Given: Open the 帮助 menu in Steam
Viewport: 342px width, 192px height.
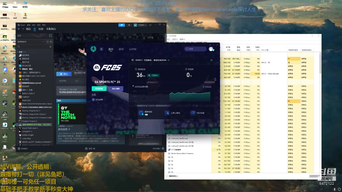Looking at the screenshot, I should [x=44, y=25].
